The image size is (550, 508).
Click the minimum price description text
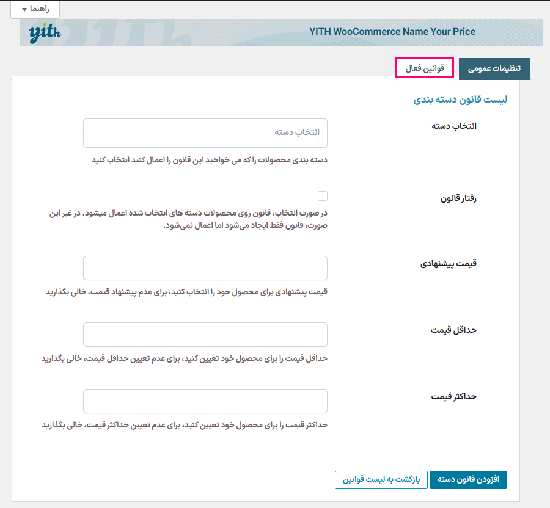184,358
